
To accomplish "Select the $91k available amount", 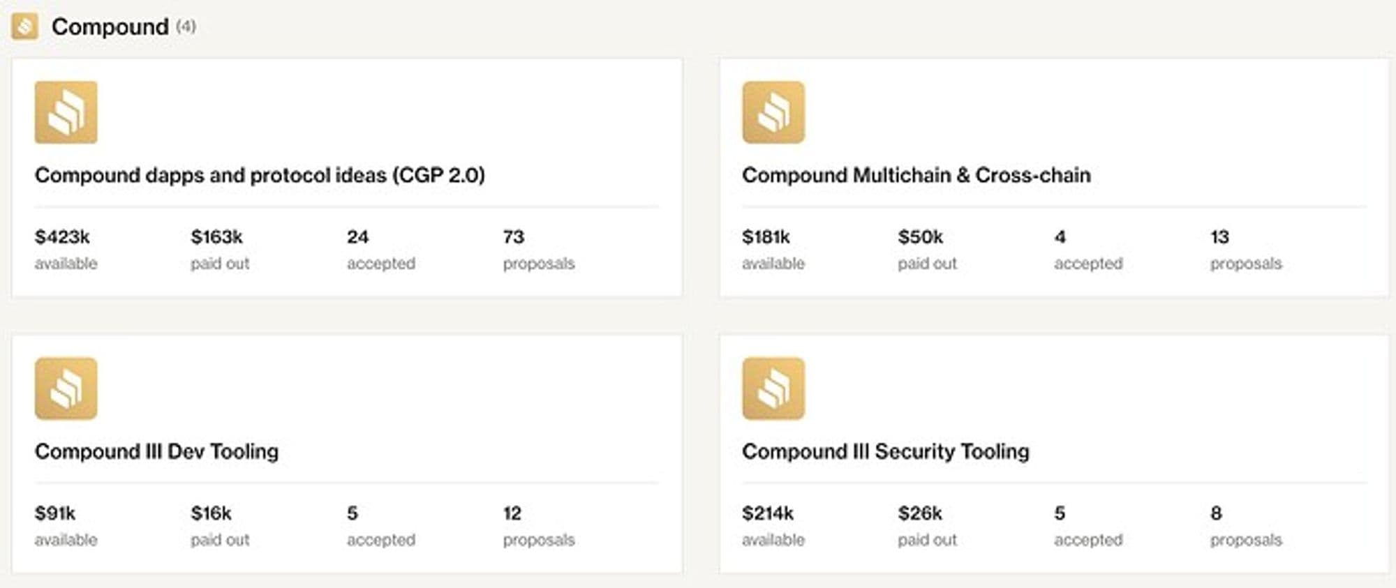I will 66,525.
